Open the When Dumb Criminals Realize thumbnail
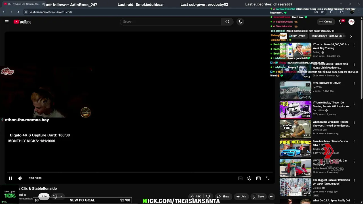This screenshot has height=204, width=363. 296,129
